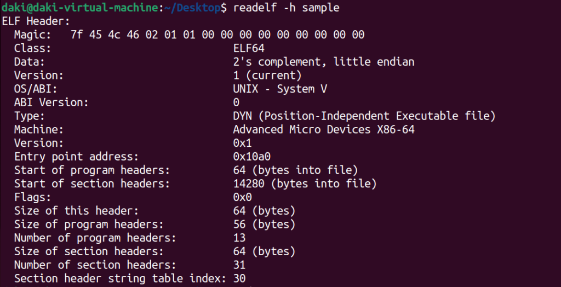Click the number of section headers 31

pyautogui.click(x=239, y=265)
